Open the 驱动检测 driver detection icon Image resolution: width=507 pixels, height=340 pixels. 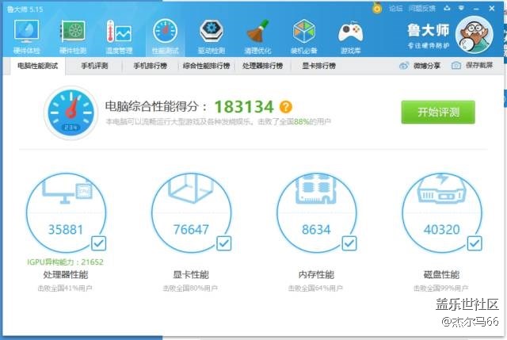tap(212, 35)
